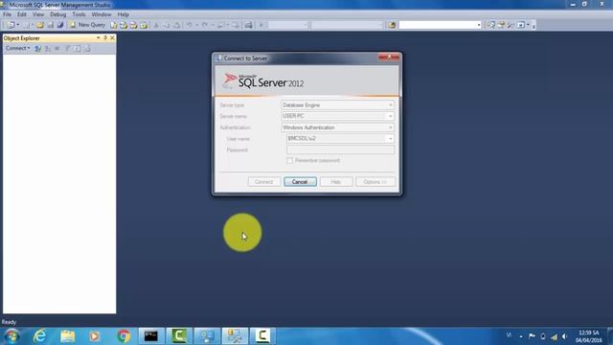Click the Registered Servers toolbar icon
The height and width of the screenshot is (345, 613).
click(491, 25)
